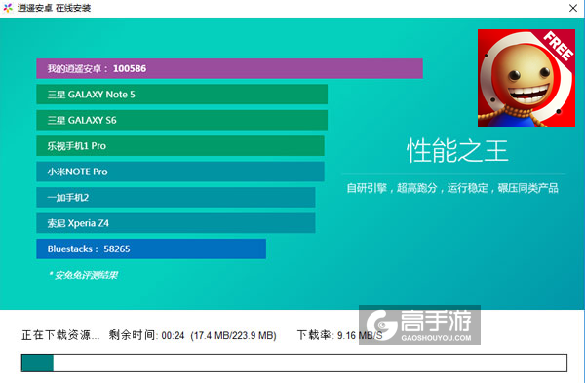Screen dimensions: 585x383
Task: Click the 逍遥安卓 logo in title bar
Action: coord(8,8)
